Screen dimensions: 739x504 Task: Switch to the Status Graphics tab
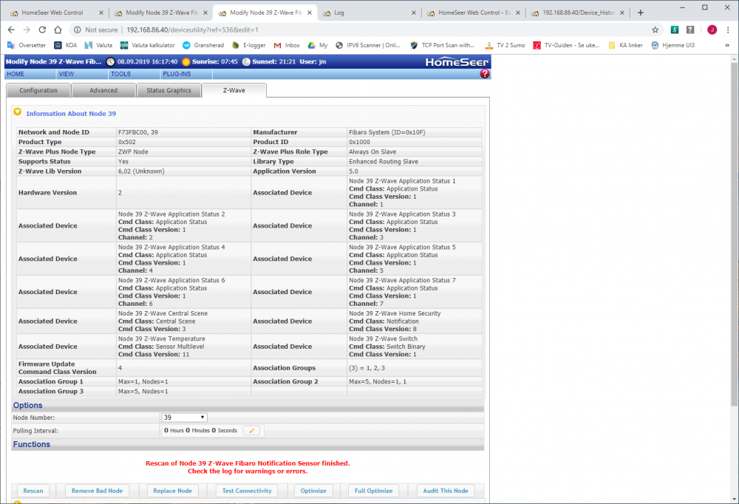(x=168, y=90)
